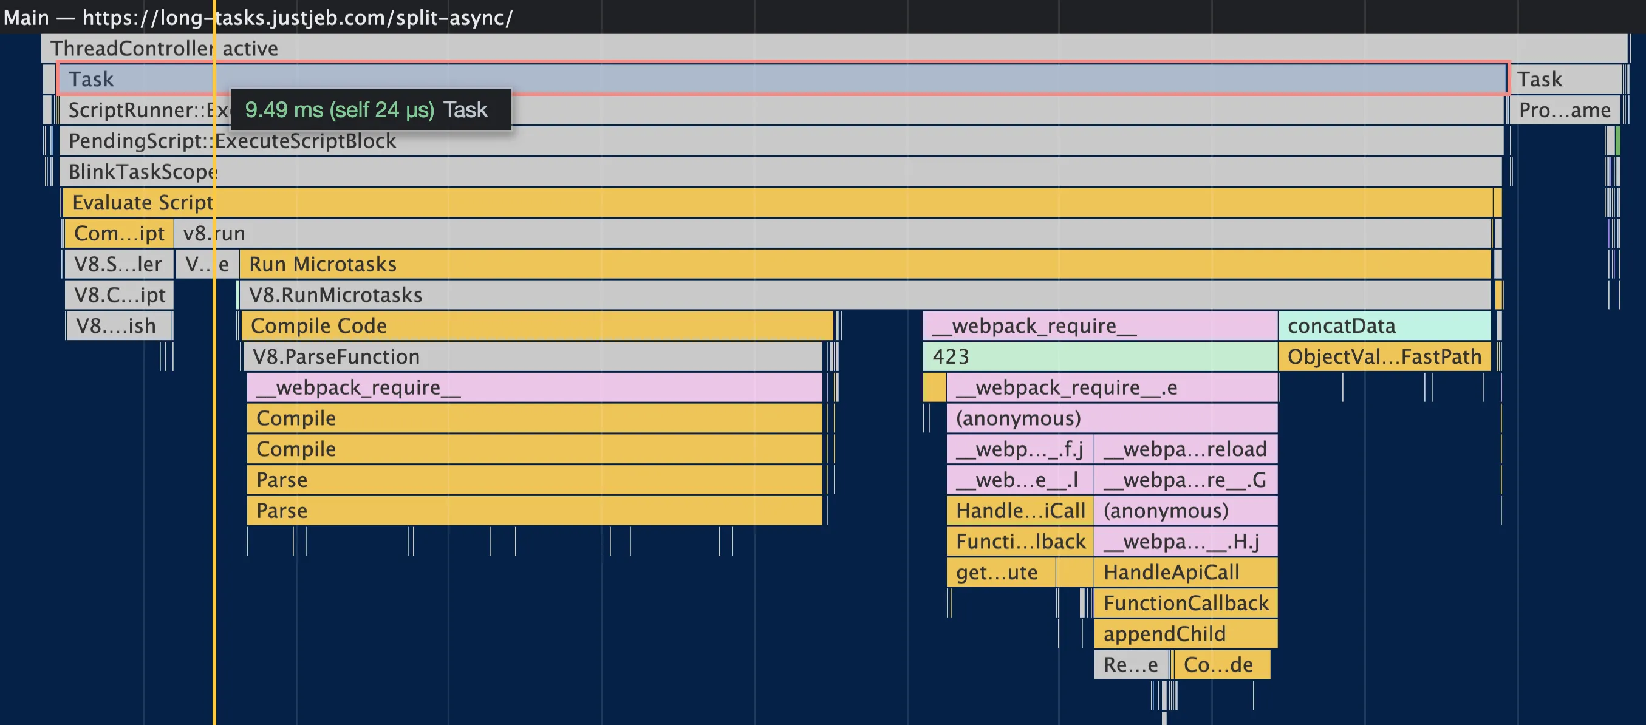
Task: Click the Re…e bar
Action: pos(1131,665)
